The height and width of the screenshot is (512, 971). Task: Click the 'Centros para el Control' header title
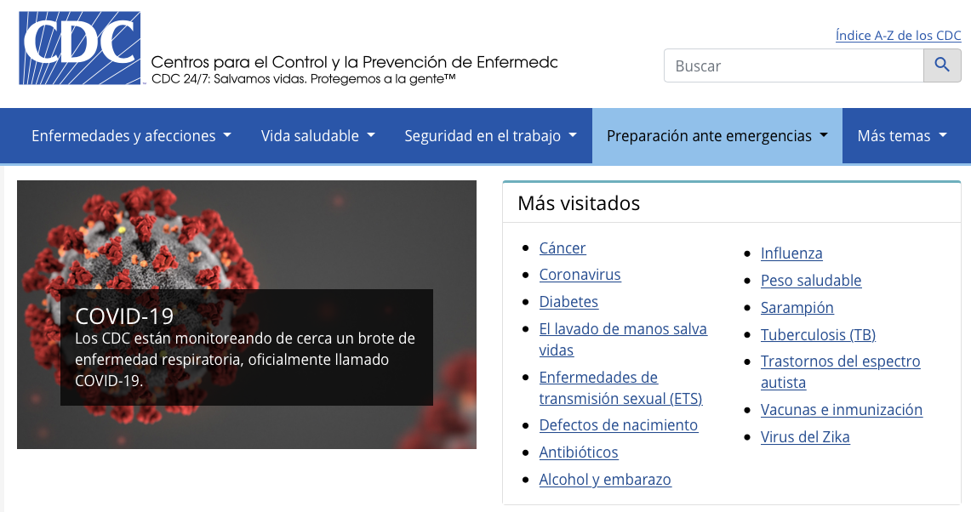coord(354,62)
